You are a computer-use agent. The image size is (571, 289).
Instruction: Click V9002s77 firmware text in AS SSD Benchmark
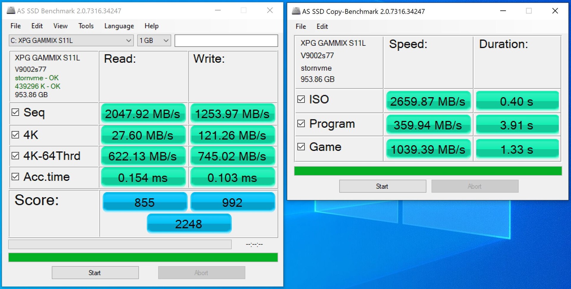31,69
